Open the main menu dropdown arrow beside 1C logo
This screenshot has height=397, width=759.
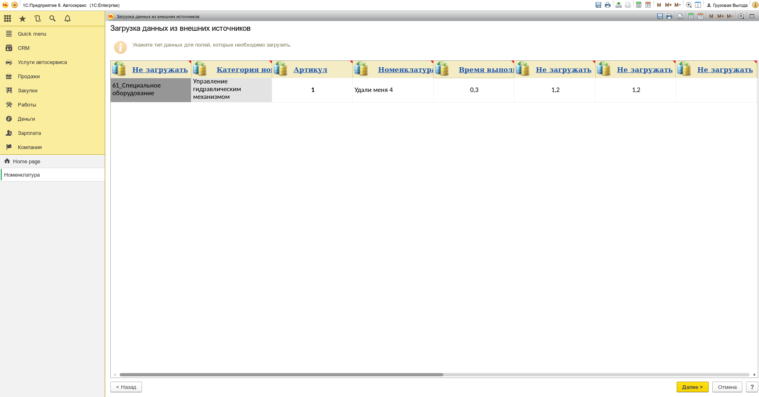(x=15, y=5)
